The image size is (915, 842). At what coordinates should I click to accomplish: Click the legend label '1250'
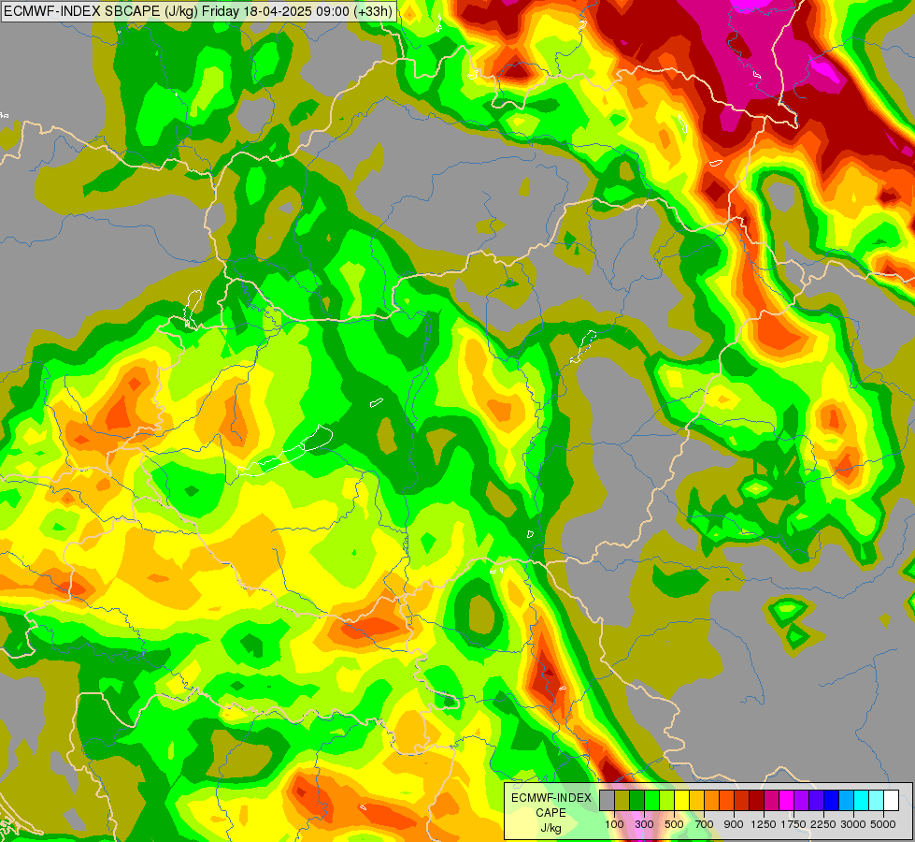pos(764,824)
